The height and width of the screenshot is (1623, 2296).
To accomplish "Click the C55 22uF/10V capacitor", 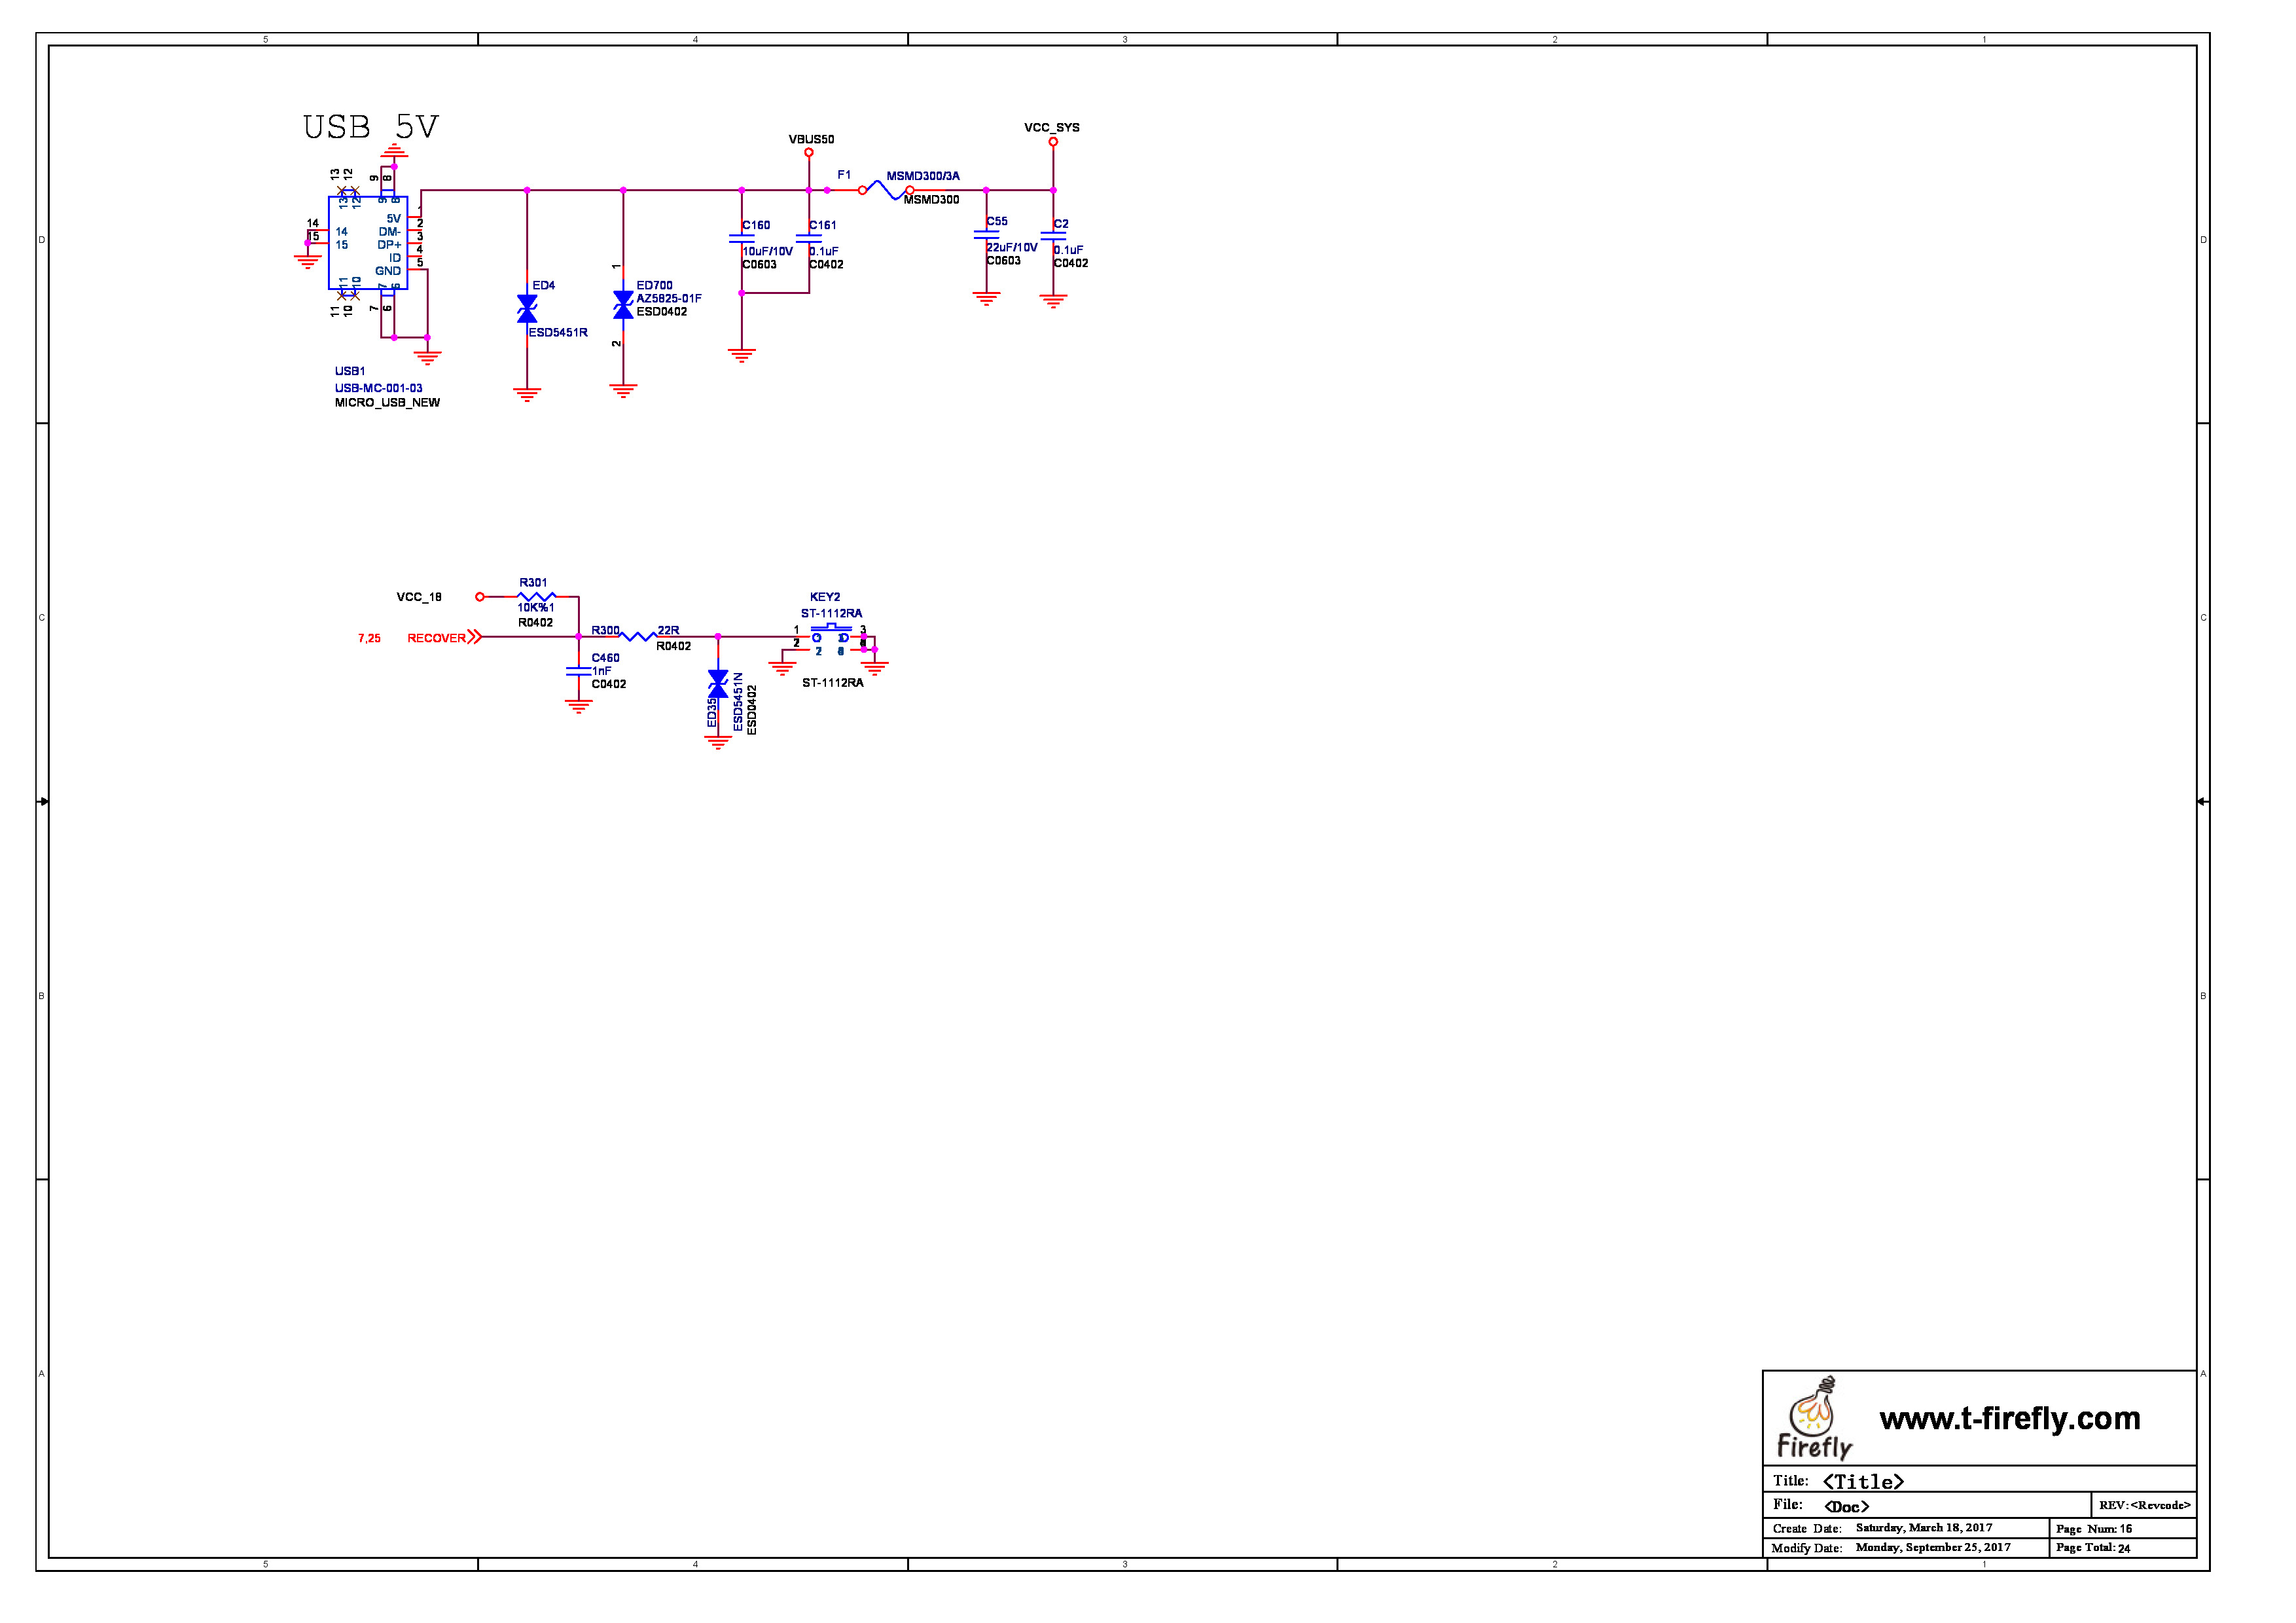I will tap(986, 235).
